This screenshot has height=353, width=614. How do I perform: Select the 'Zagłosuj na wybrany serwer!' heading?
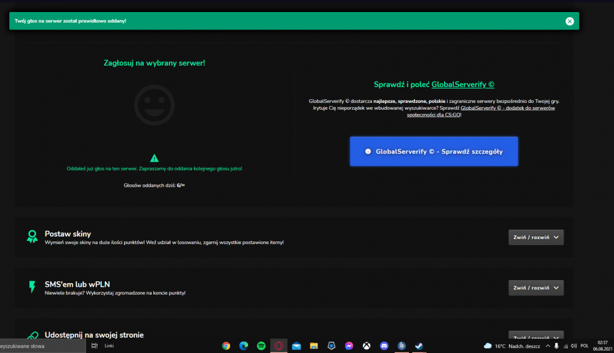point(154,63)
